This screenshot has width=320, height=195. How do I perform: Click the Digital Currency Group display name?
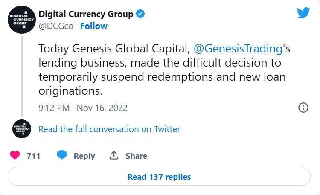(x=86, y=14)
